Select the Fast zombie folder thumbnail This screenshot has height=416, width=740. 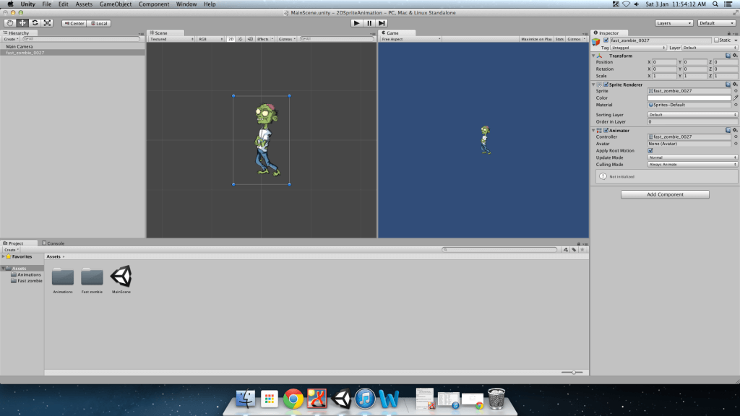tap(92, 277)
